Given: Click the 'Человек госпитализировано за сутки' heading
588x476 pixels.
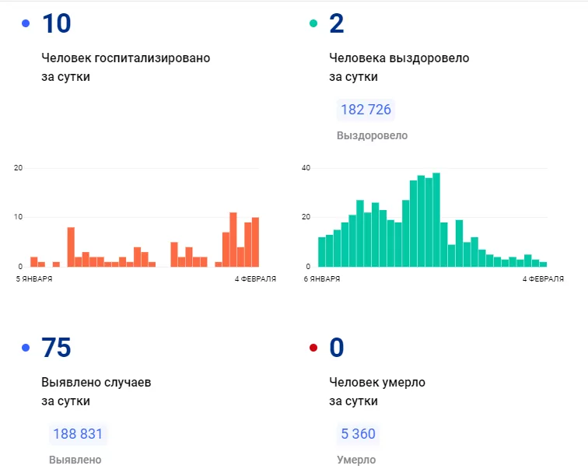Looking at the screenshot, I should click(126, 67).
